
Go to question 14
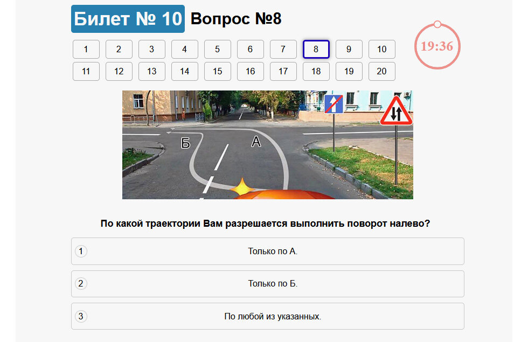pyautogui.click(x=185, y=71)
